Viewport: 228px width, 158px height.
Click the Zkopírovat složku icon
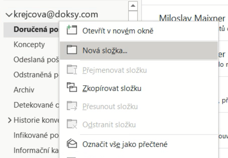tap(71, 89)
